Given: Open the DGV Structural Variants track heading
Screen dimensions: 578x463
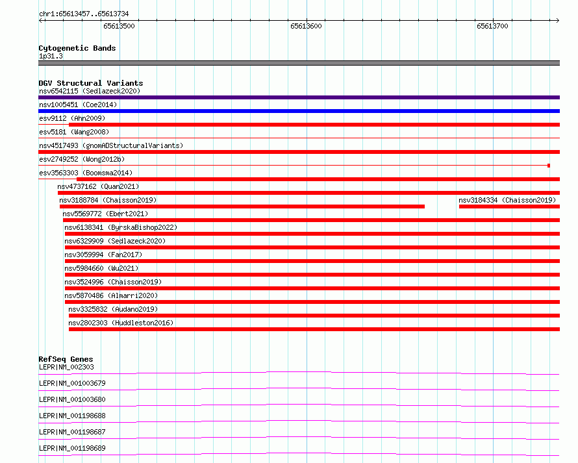Looking at the screenshot, I should [91, 83].
